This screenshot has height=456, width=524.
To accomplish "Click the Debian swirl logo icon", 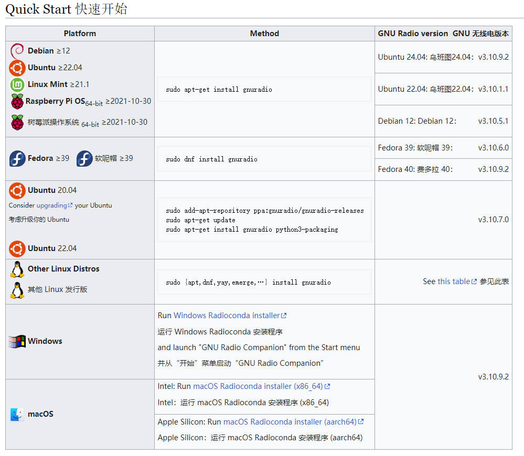I will (x=17, y=51).
